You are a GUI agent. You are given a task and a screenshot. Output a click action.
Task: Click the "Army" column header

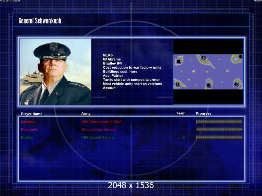86,114
